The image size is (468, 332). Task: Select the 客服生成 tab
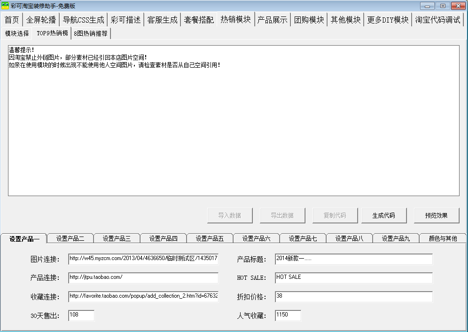point(162,20)
